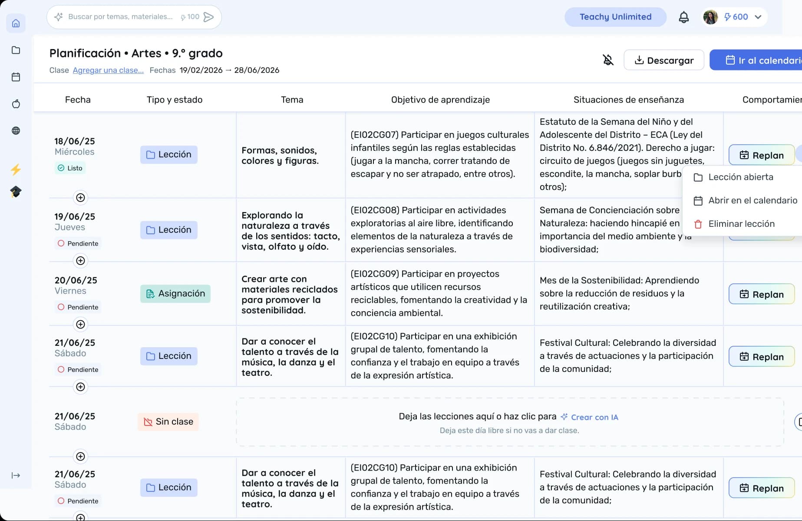Toggle the 'Listo' status on 18/06/25
The width and height of the screenshot is (802, 521).
tap(70, 168)
